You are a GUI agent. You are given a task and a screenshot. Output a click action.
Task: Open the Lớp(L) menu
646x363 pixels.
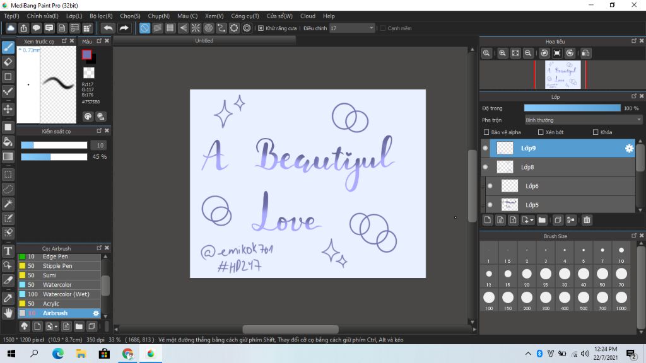click(x=74, y=16)
